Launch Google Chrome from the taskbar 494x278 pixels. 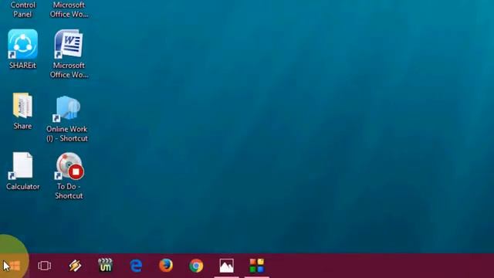pos(196,266)
